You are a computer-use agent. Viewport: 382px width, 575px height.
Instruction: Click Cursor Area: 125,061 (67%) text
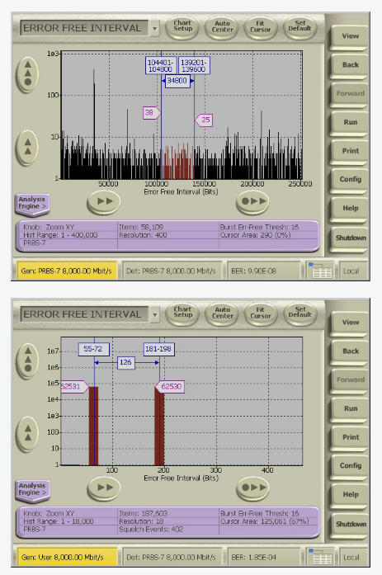tap(265, 521)
